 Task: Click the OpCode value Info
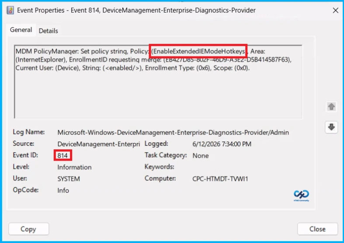[63, 190]
